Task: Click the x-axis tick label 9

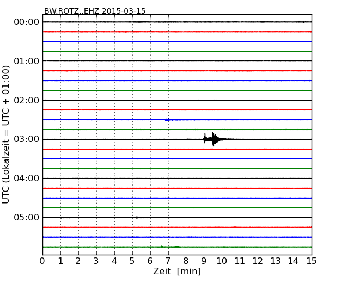Action: [x=204, y=261]
